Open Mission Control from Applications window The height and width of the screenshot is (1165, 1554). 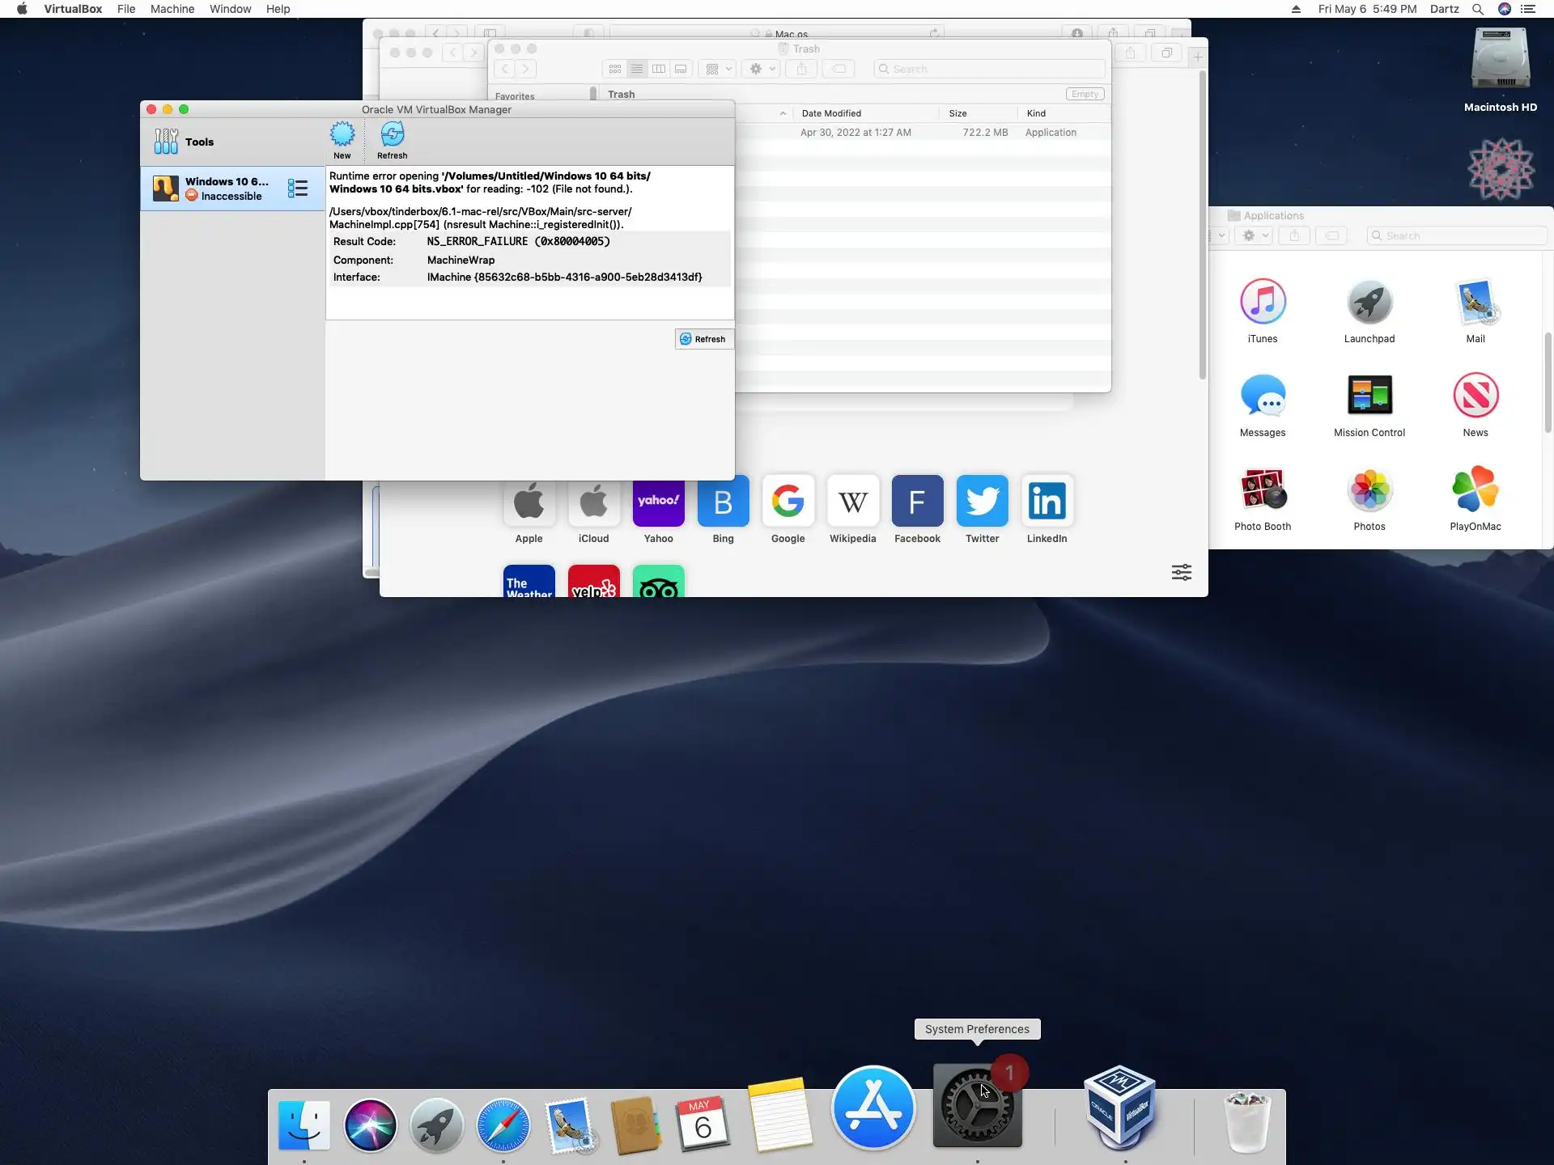(x=1369, y=396)
